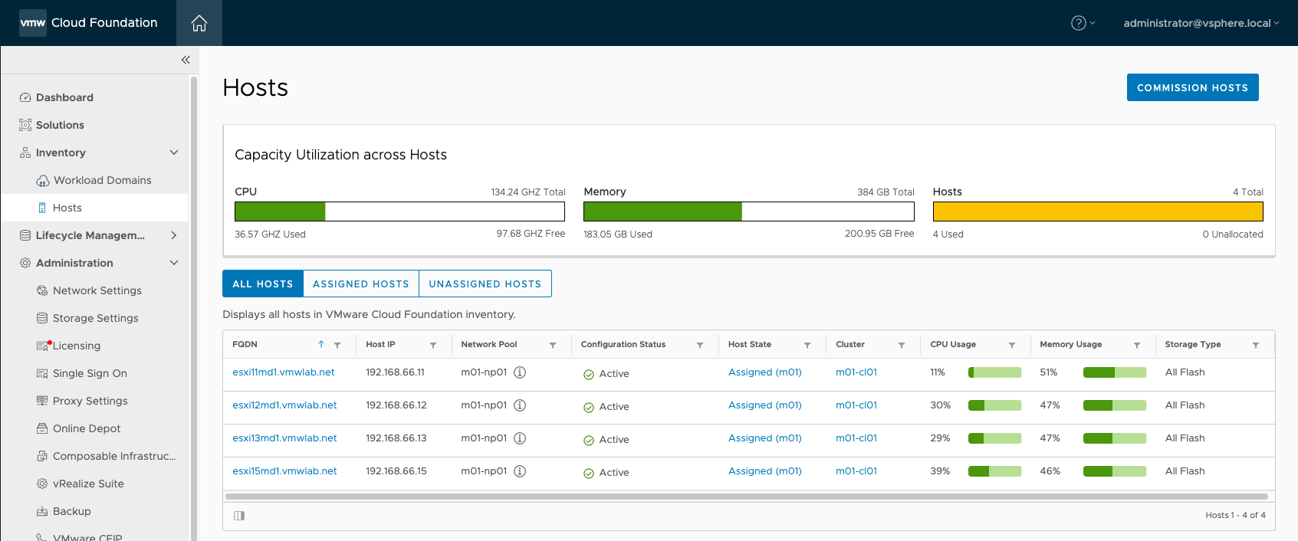
Task: Expand the Lifecycle Management section chevron
Action: click(174, 235)
